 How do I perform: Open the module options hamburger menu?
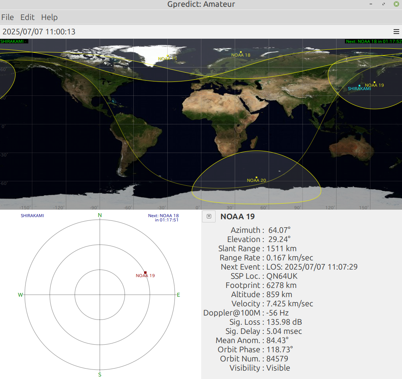pos(396,32)
